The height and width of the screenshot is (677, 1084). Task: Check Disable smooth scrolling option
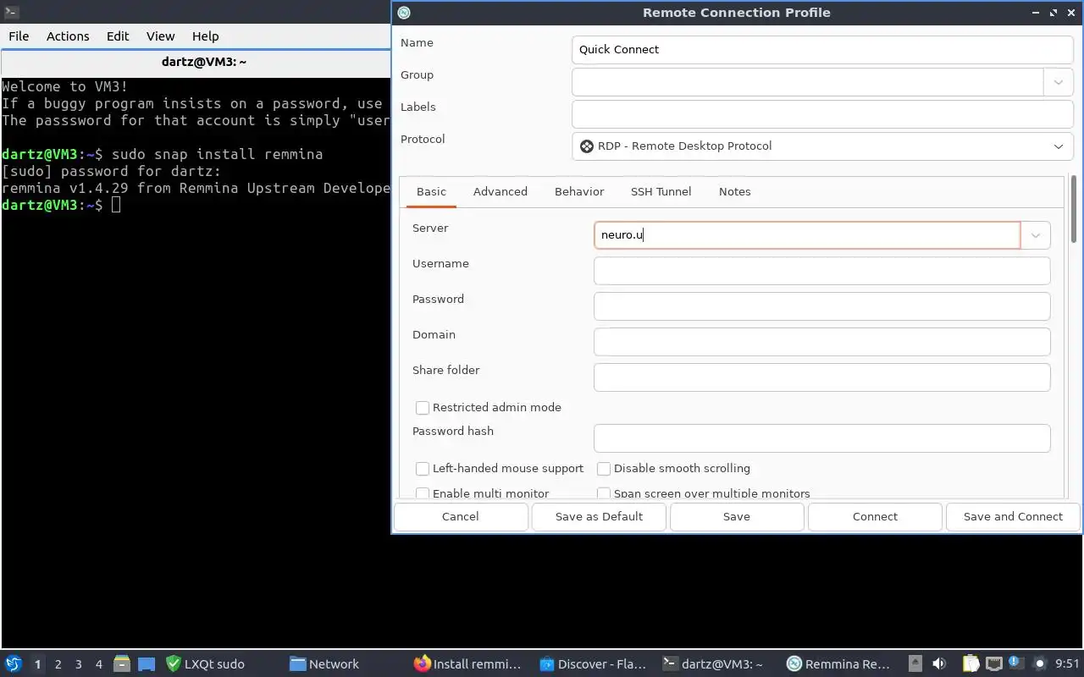pos(604,469)
